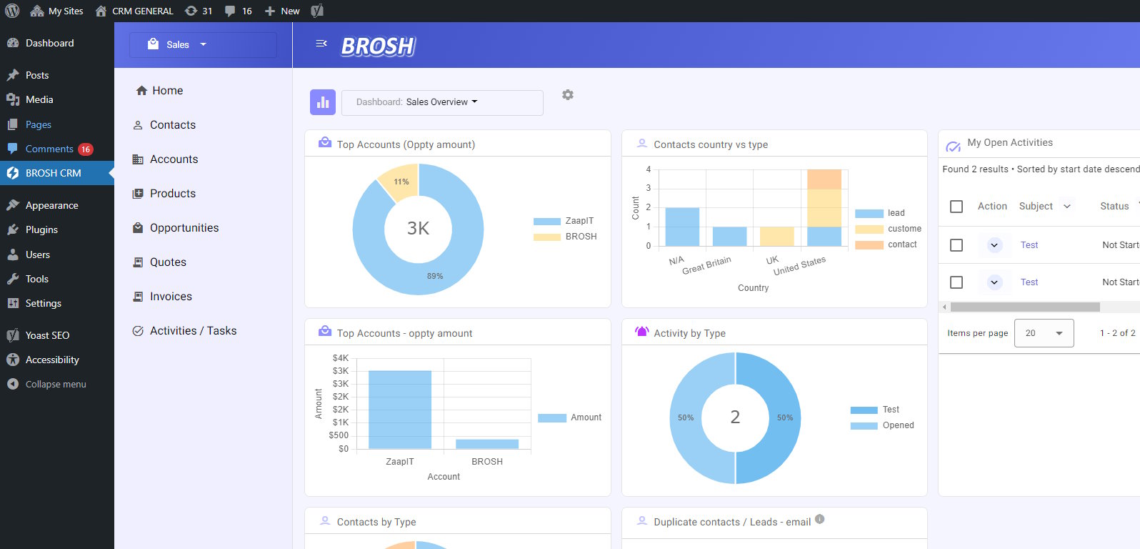Click lead legend color swatch
1140x549 pixels.
(869, 214)
